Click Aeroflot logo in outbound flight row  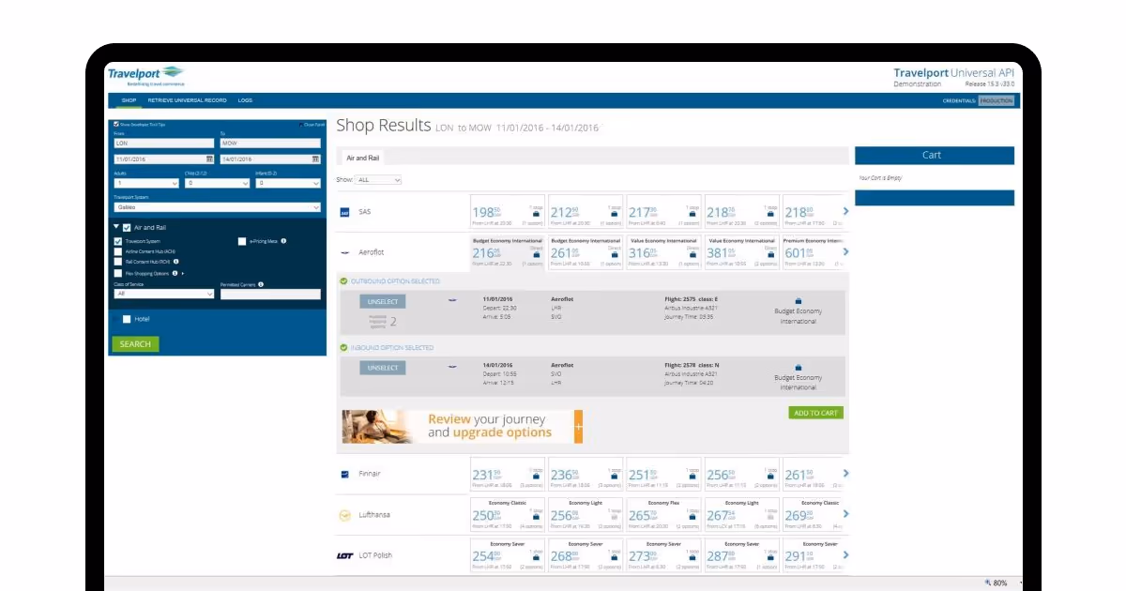tap(452, 300)
